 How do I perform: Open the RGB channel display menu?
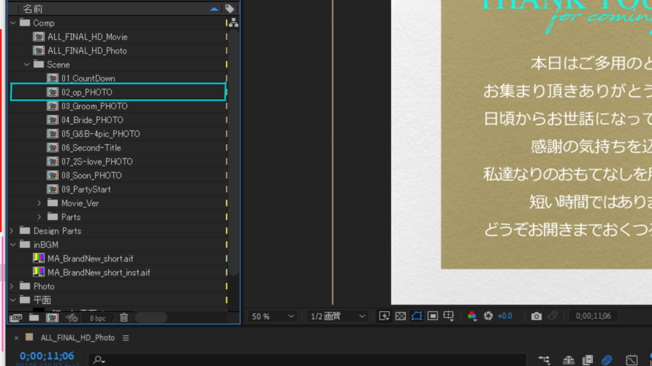coord(472,316)
